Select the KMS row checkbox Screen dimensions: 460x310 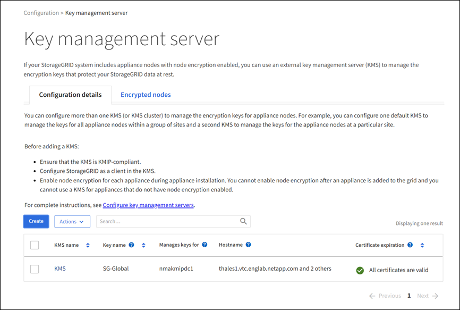35,269
